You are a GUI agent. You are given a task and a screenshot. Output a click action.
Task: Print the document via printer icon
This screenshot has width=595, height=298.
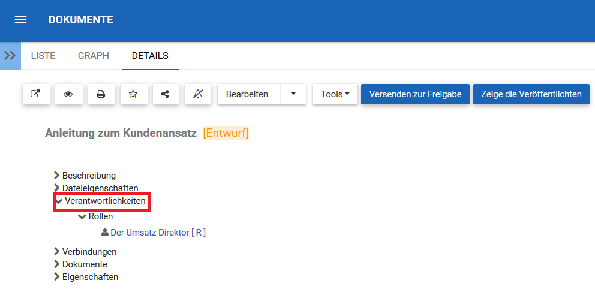[x=101, y=94]
